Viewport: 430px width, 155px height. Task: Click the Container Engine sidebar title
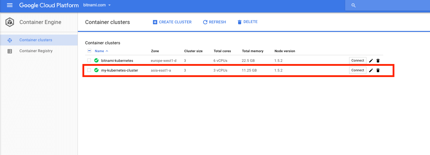click(40, 22)
